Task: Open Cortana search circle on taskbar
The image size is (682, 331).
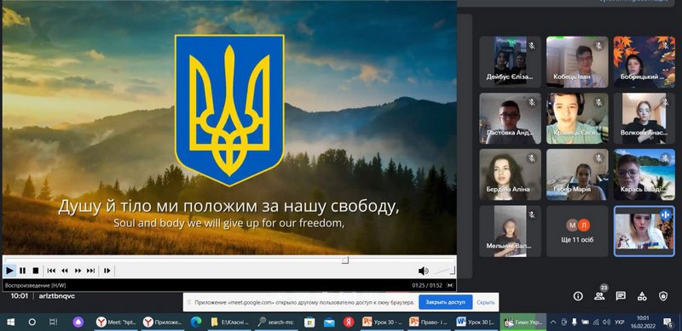Action: click(x=32, y=322)
